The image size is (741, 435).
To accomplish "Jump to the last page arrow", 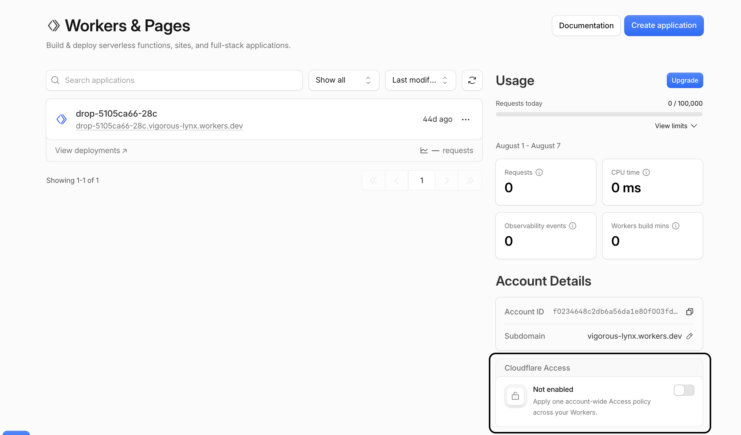I will tap(470, 180).
